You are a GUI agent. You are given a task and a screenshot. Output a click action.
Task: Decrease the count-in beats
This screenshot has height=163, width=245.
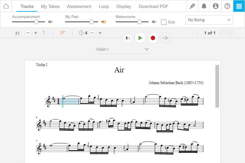click(92, 33)
